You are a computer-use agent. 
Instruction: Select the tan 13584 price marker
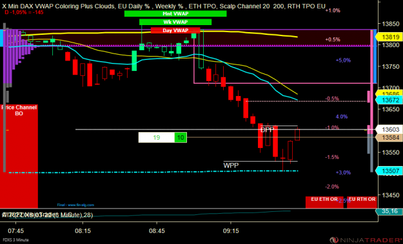(389, 138)
